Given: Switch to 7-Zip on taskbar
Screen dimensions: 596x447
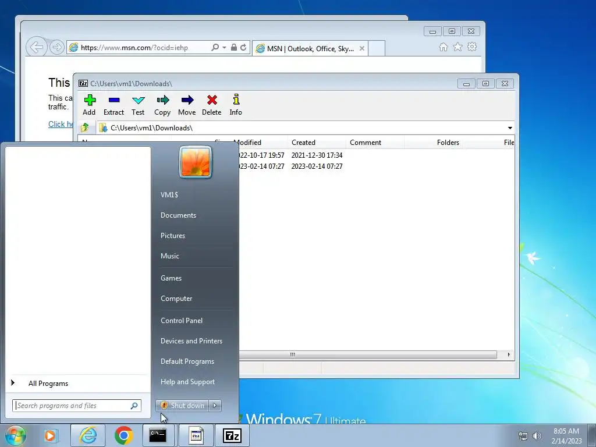Looking at the screenshot, I should click(x=232, y=435).
